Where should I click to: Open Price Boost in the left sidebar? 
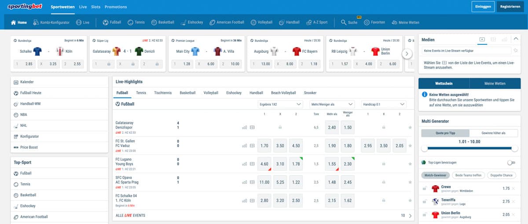click(x=59, y=147)
